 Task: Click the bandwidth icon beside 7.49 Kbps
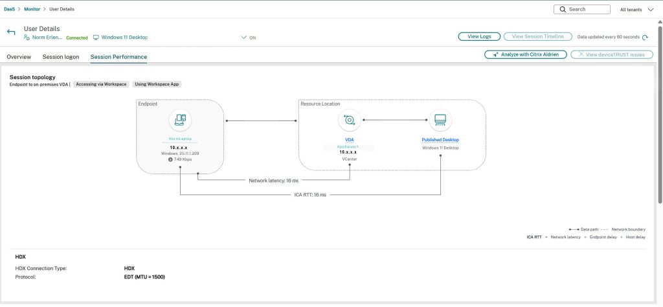pyautogui.click(x=170, y=159)
